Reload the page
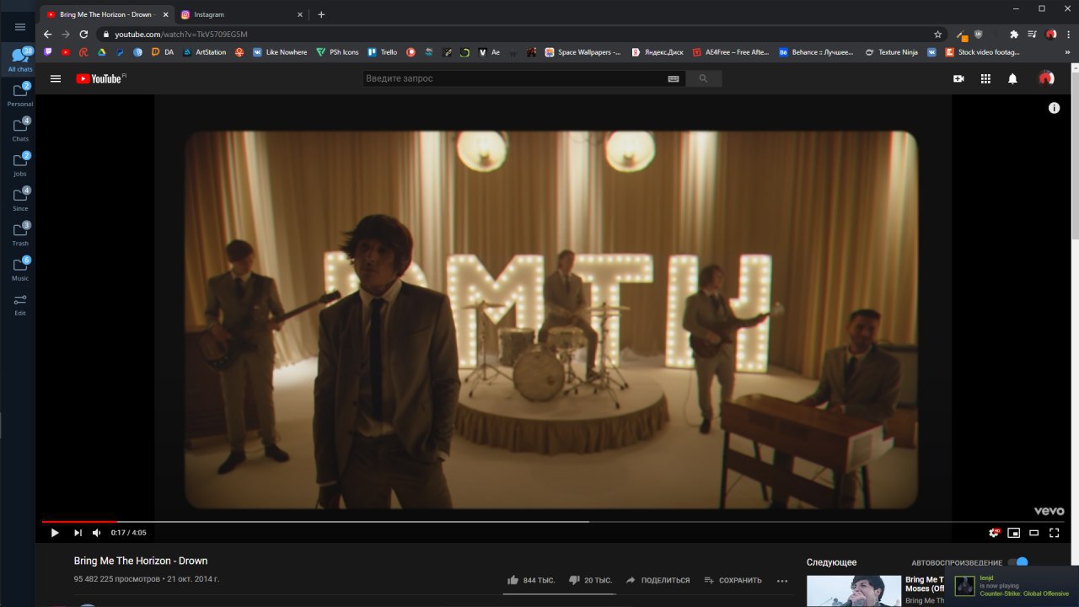This screenshot has width=1079, height=607. (83, 34)
